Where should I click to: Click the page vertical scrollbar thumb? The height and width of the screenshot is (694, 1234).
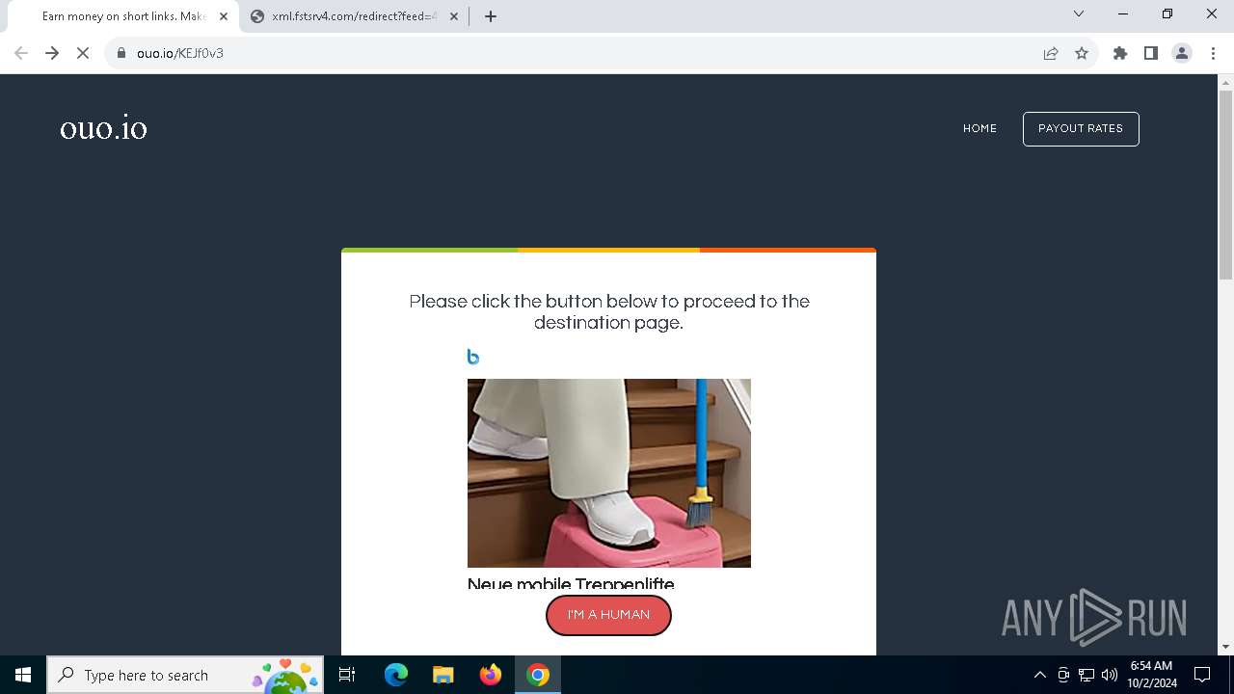[x=1225, y=183]
